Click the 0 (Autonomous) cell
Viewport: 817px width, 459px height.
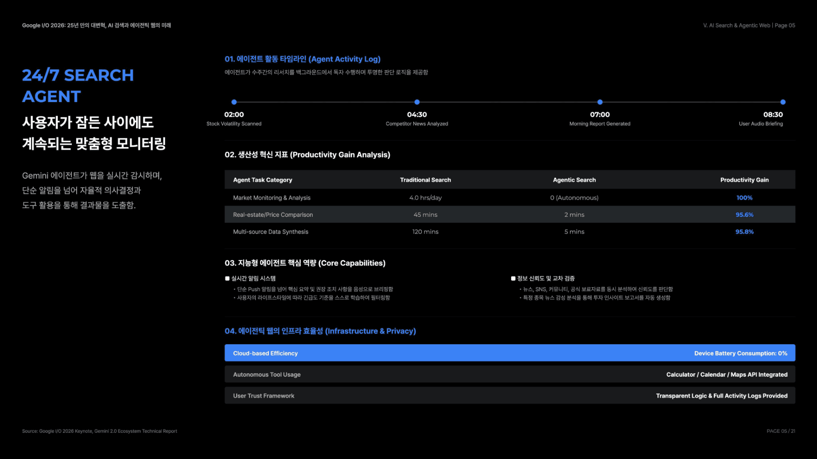click(x=574, y=198)
